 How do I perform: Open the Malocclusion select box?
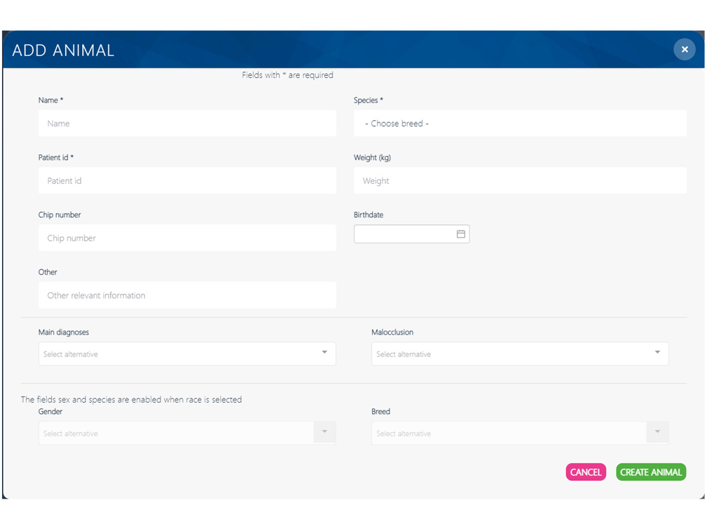tap(510, 354)
